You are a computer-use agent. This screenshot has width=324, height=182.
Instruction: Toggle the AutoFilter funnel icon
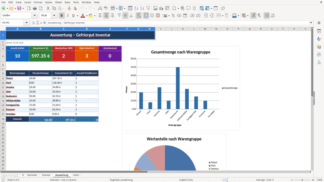[148, 8]
